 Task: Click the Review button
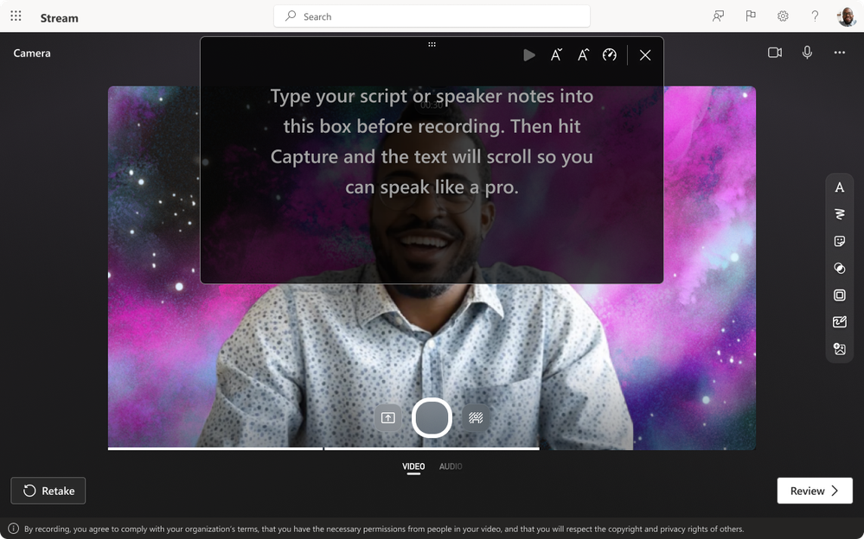(x=815, y=491)
